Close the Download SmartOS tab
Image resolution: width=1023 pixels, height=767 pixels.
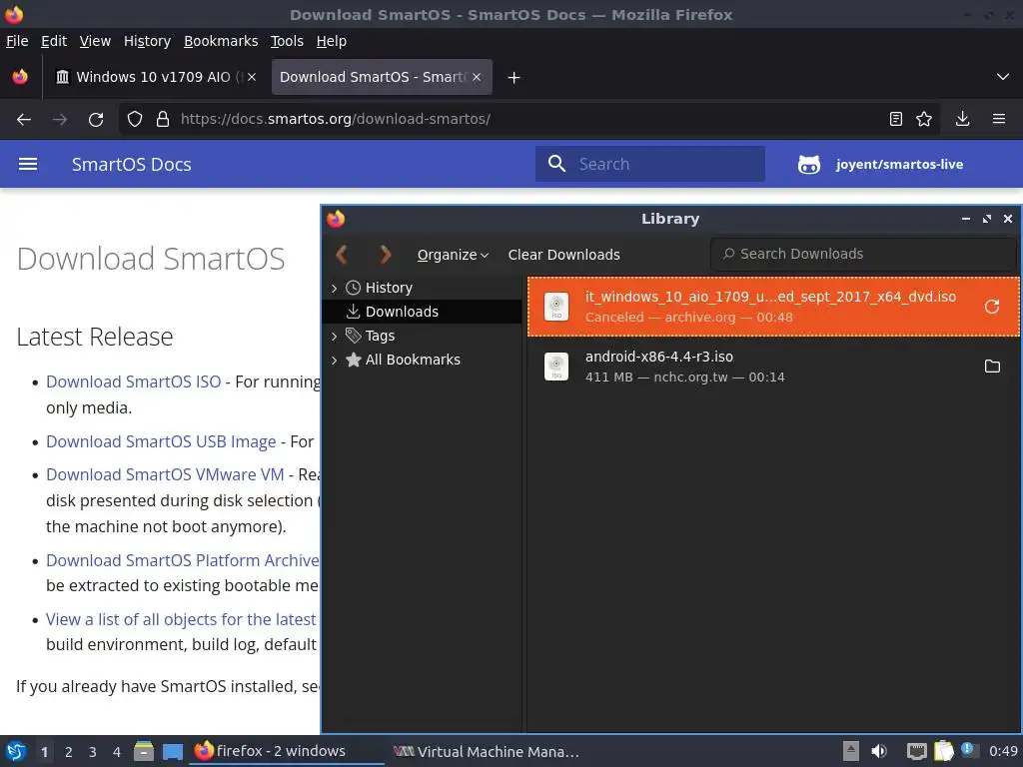click(x=477, y=77)
